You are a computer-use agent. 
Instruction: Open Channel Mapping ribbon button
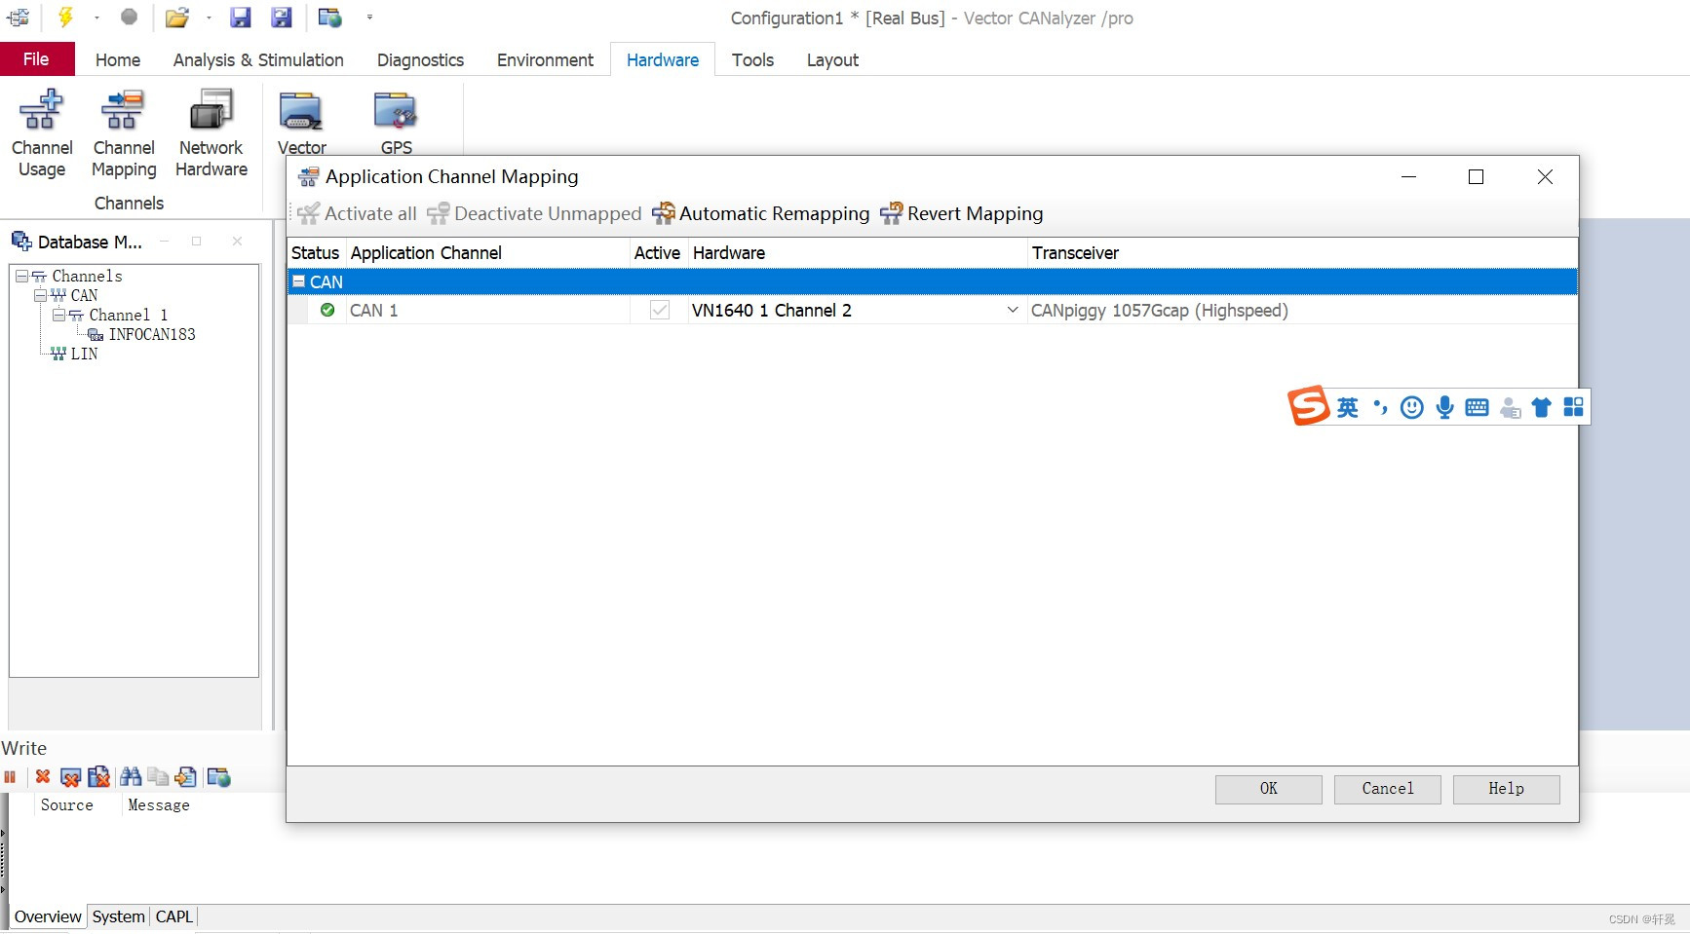pyautogui.click(x=124, y=133)
